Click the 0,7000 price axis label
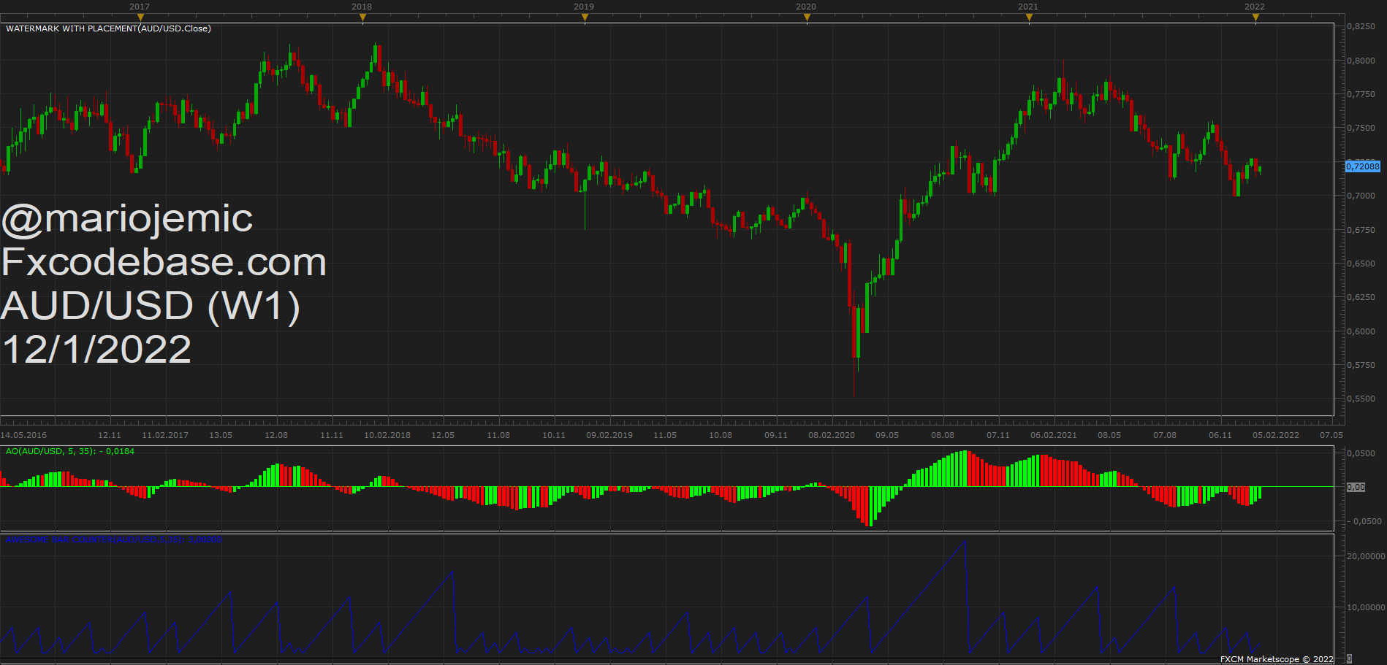 [x=1361, y=196]
